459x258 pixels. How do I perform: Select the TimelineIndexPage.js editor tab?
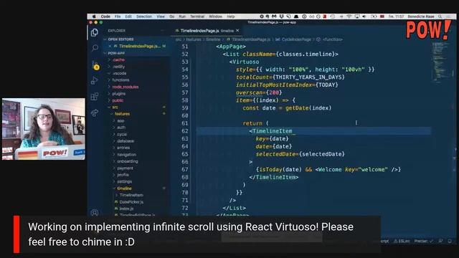point(207,30)
